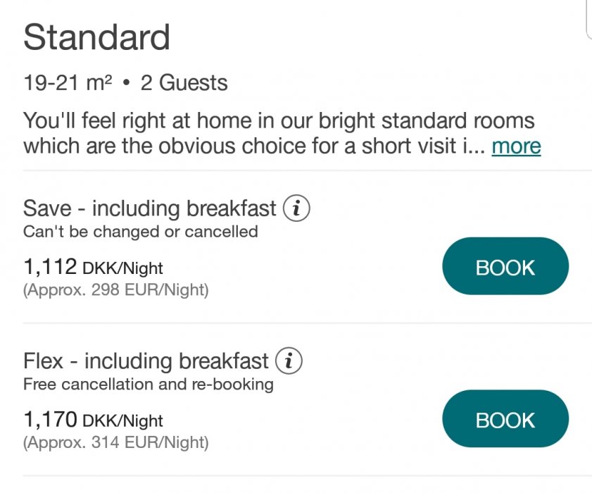This screenshot has width=592, height=493.
Task: Book the Save rate with breakfast
Action: point(505,268)
